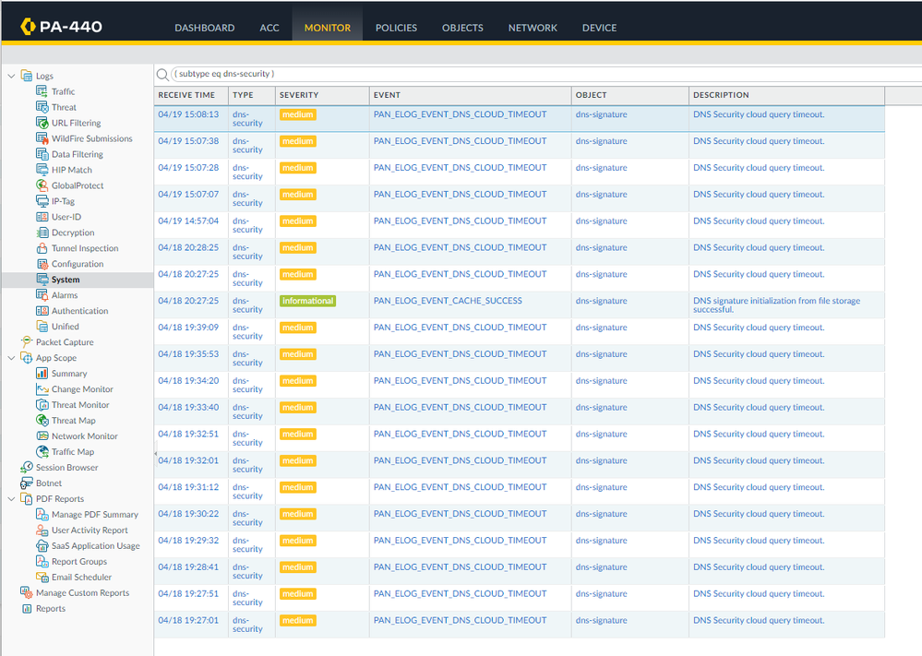The width and height of the screenshot is (922, 656).
Task: Sort by the RECEIVE TIME column header
Action: point(186,95)
